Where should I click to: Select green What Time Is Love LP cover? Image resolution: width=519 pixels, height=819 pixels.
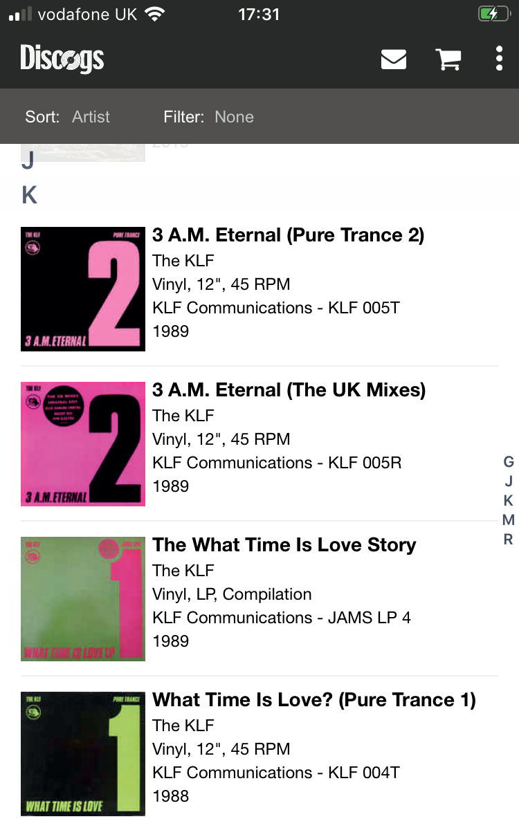tap(83, 599)
